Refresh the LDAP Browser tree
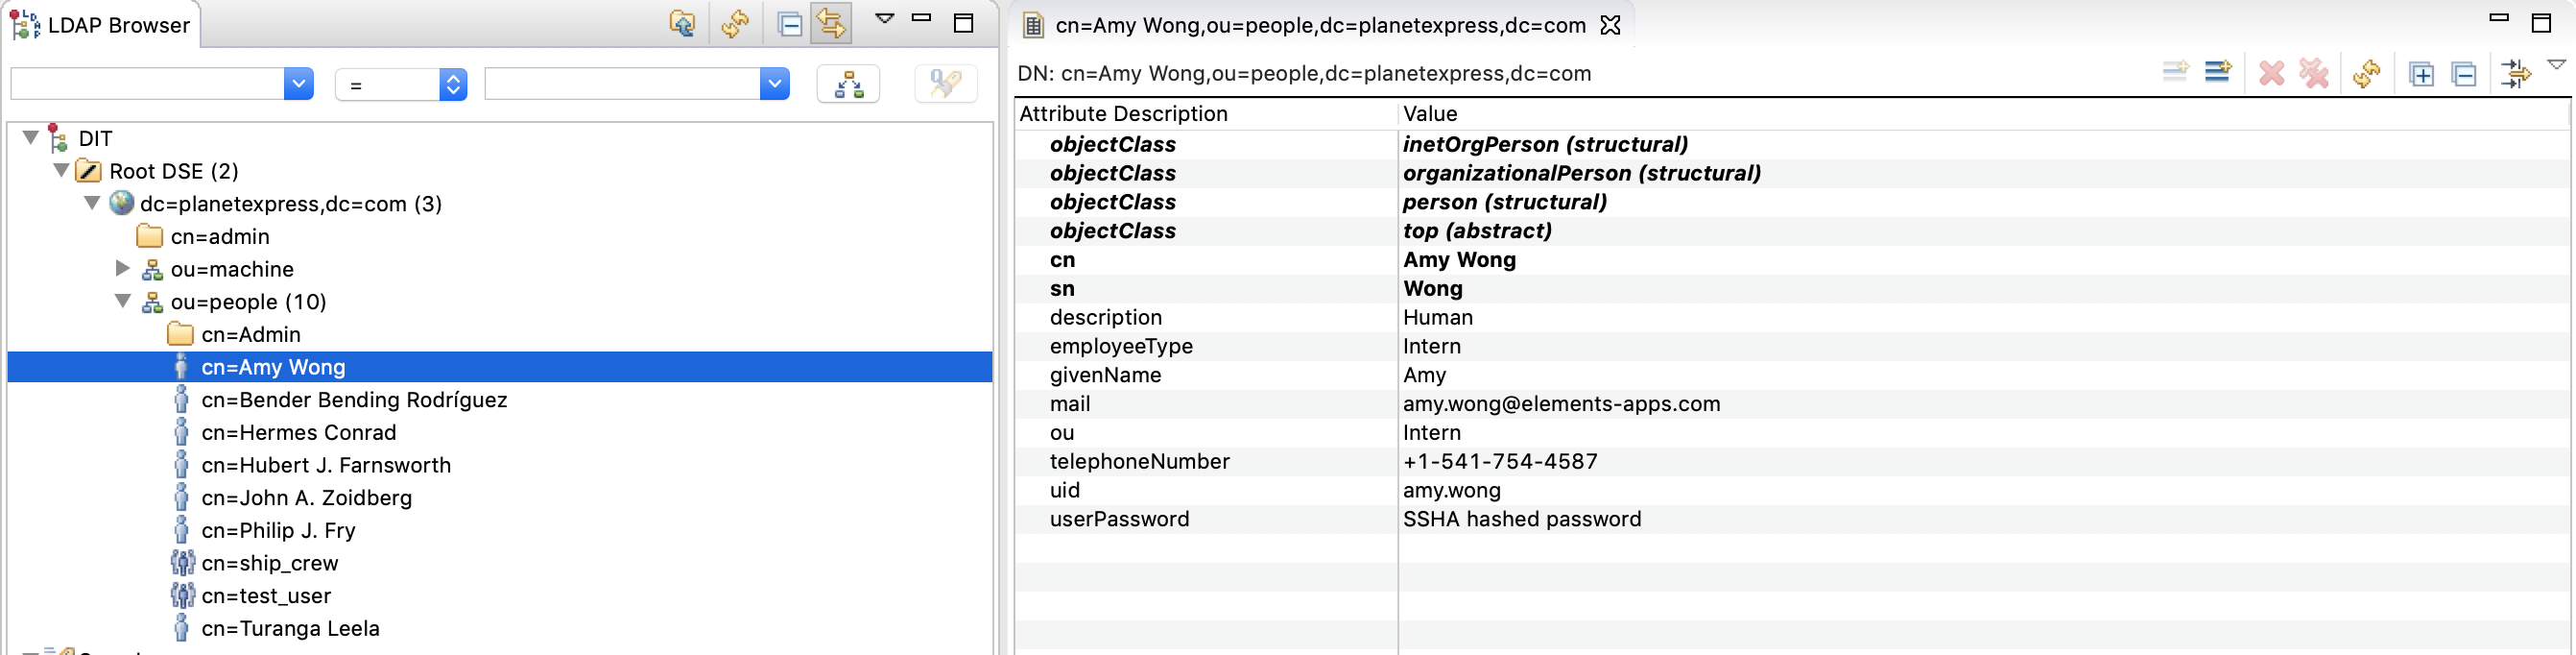Viewport: 2576px width, 655px height. point(735,23)
